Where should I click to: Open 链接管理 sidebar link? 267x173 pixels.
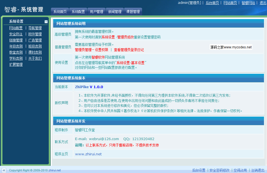16,40
